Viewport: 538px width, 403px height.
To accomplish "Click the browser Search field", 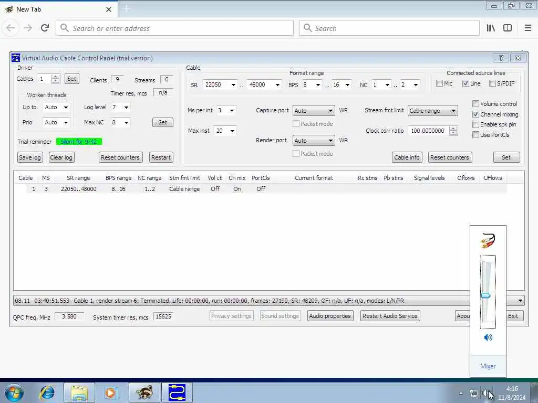I will click(389, 28).
